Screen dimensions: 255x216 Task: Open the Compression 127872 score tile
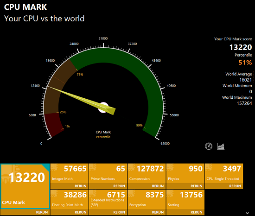pos(147,173)
